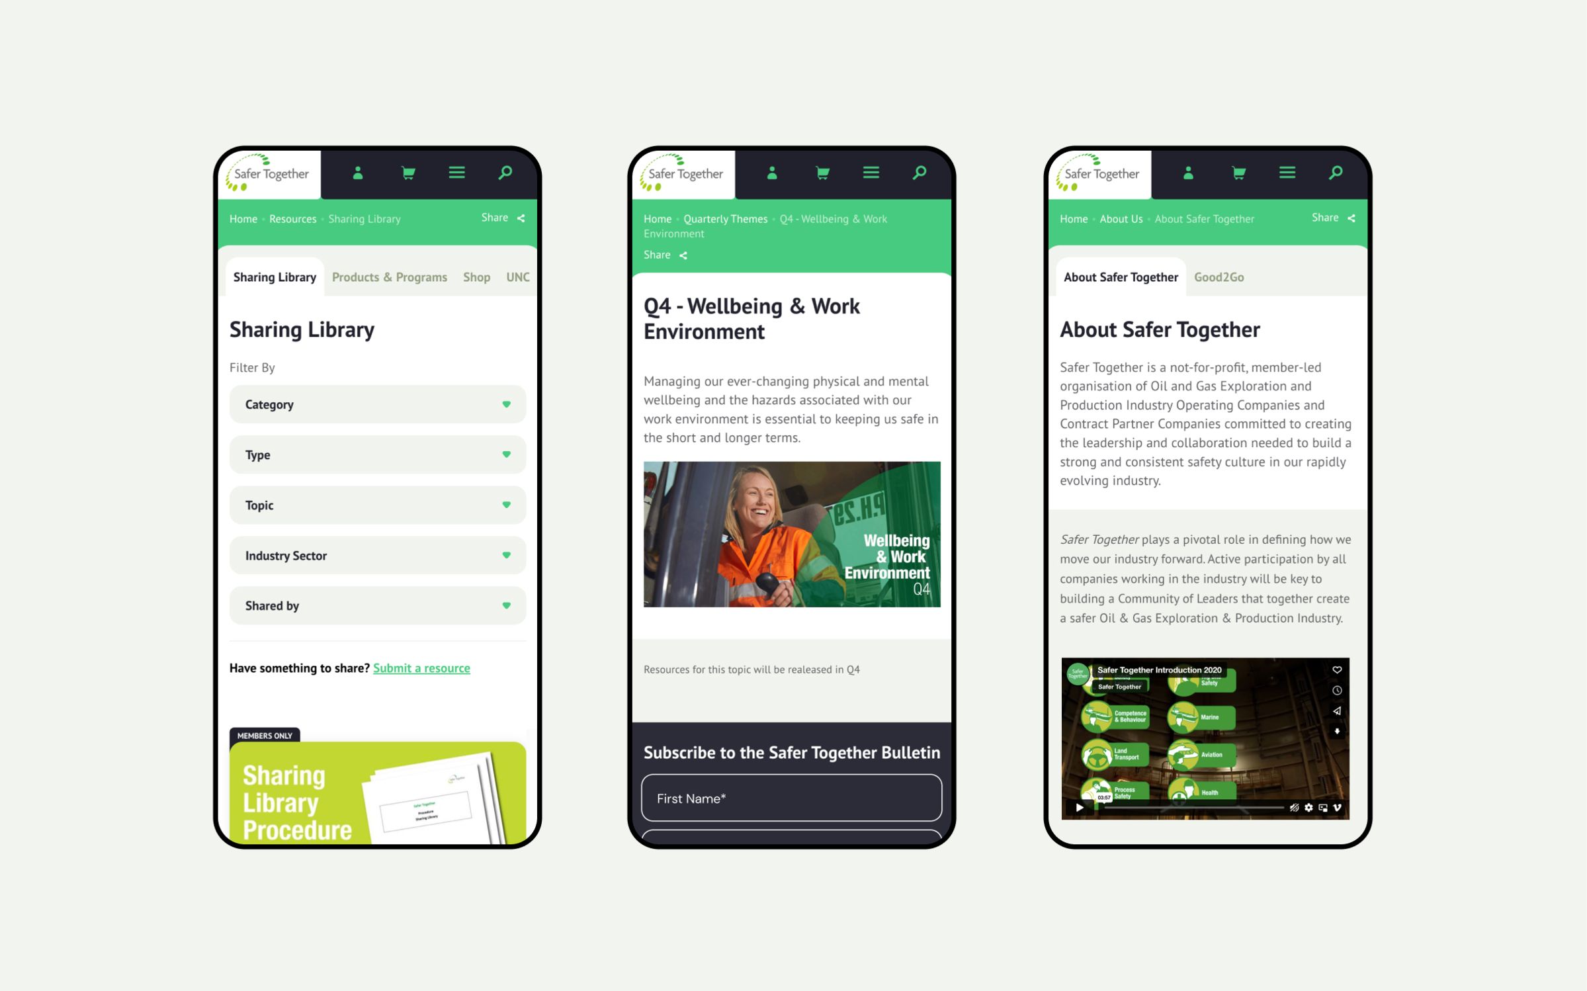Screen dimensions: 1587x991
Task: Click the First Name input field
Action: click(x=791, y=798)
